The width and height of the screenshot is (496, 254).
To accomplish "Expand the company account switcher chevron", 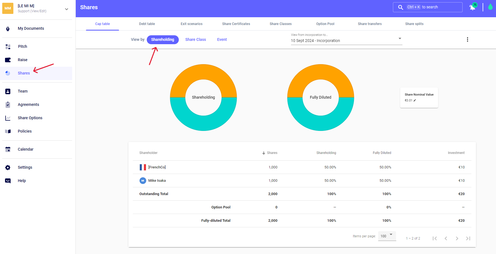I will point(67,9).
